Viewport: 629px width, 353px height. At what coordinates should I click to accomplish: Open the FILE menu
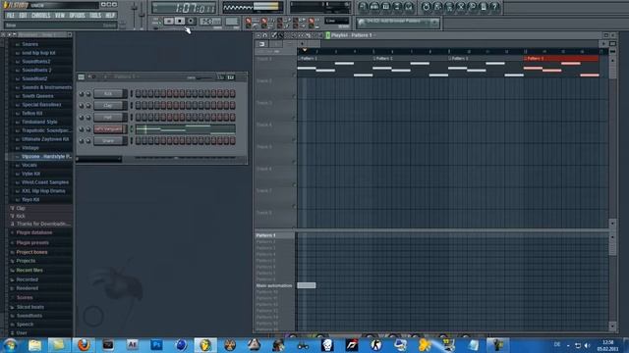point(11,16)
